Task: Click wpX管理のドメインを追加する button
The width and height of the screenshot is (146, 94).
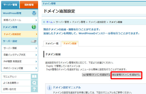Action: pyautogui.click(x=96, y=75)
